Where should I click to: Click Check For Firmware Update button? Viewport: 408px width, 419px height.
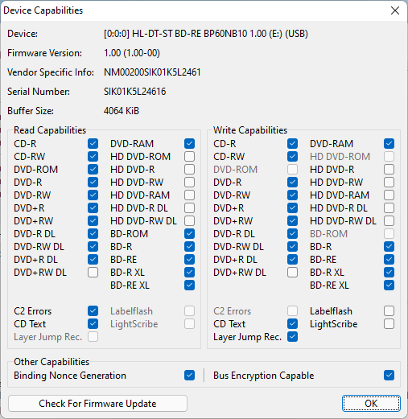97,403
